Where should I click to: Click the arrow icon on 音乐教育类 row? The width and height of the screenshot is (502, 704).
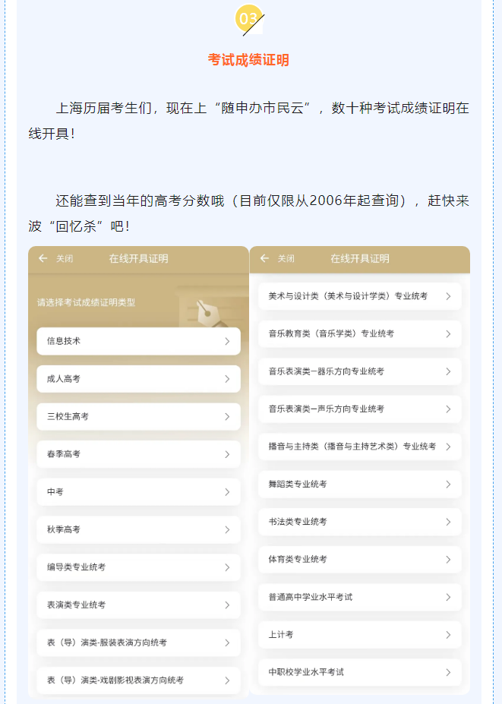(448, 333)
